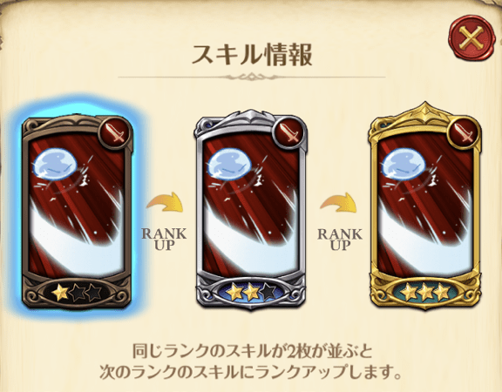Click sword icon on silver card
Screen dimensions: 502x392
tap(290, 132)
